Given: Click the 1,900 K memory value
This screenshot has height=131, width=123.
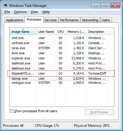Looking at the screenshot, I should point(79,83).
